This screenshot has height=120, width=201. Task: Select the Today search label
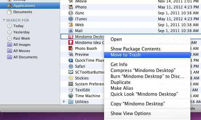(18, 26)
